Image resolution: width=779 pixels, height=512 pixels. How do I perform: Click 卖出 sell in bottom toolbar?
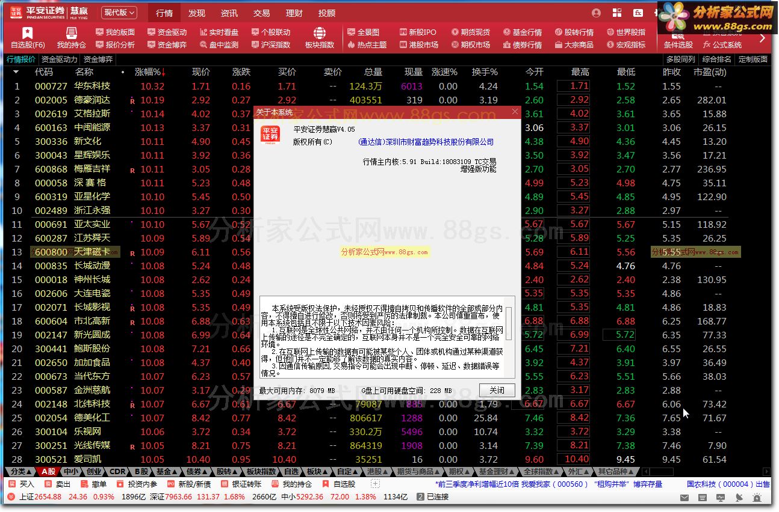click(x=58, y=484)
